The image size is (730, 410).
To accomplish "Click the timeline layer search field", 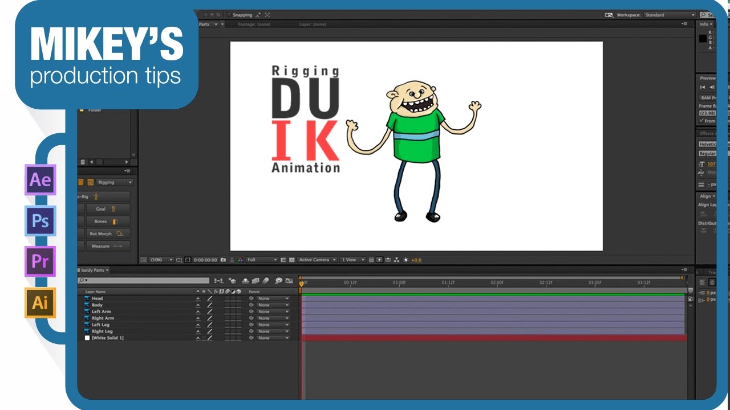I will tap(144, 281).
